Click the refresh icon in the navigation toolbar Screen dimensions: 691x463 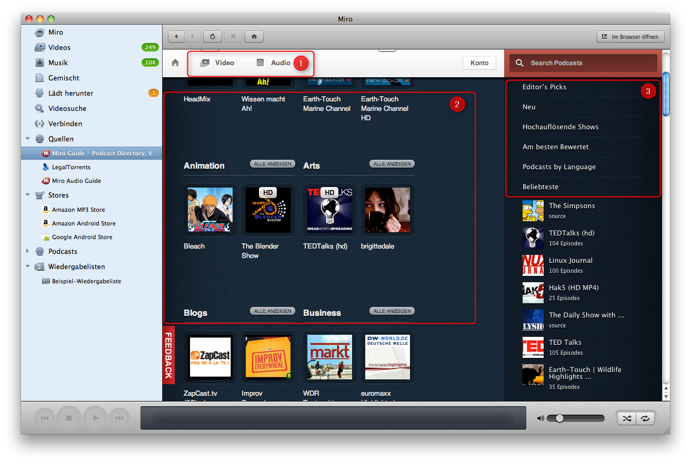click(x=212, y=36)
